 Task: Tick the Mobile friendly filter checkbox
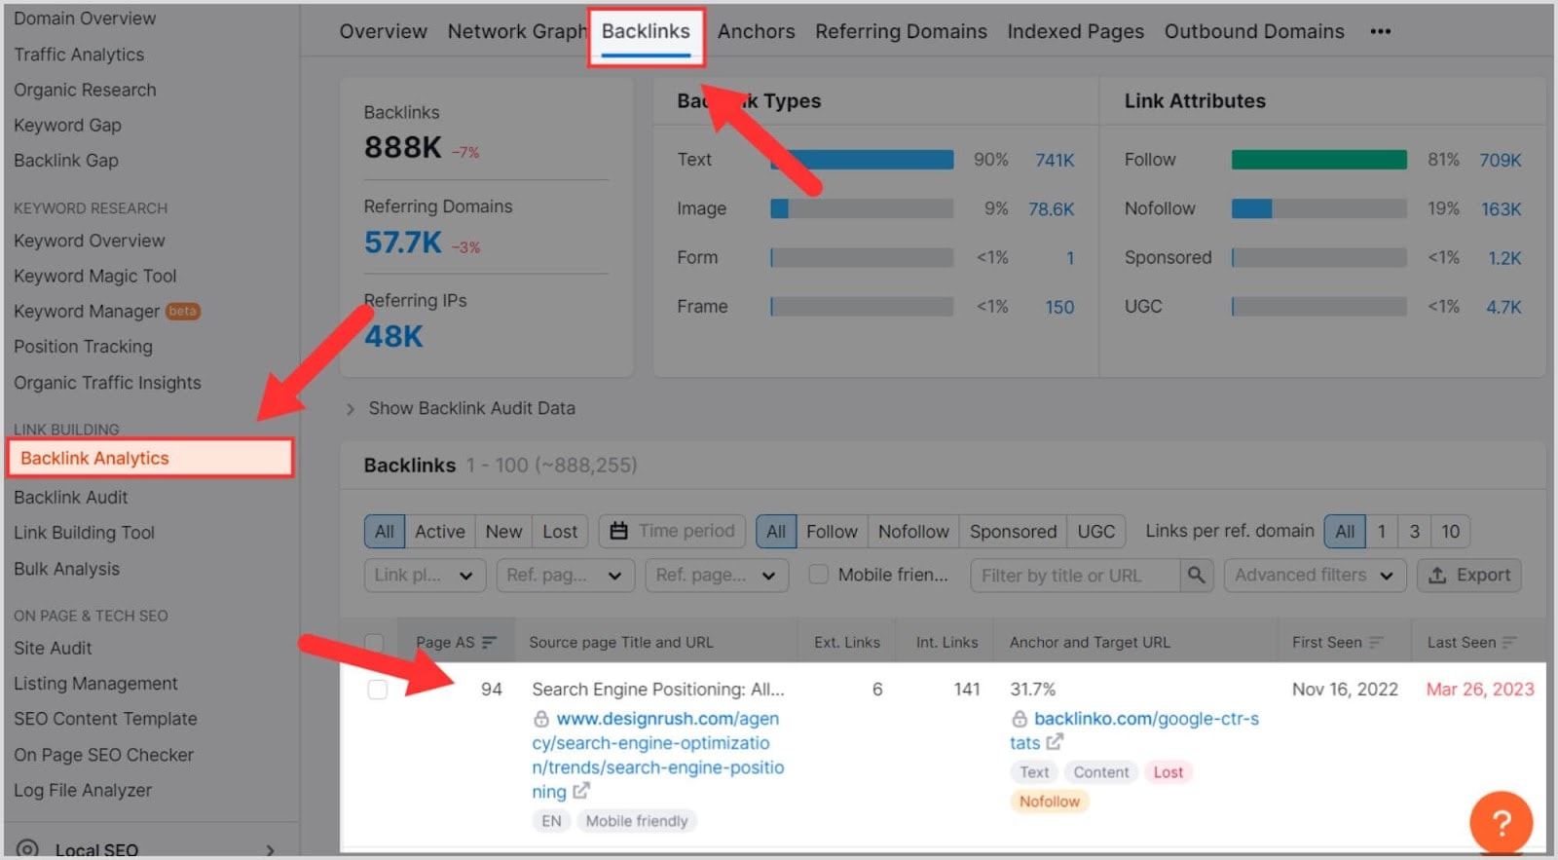click(819, 575)
